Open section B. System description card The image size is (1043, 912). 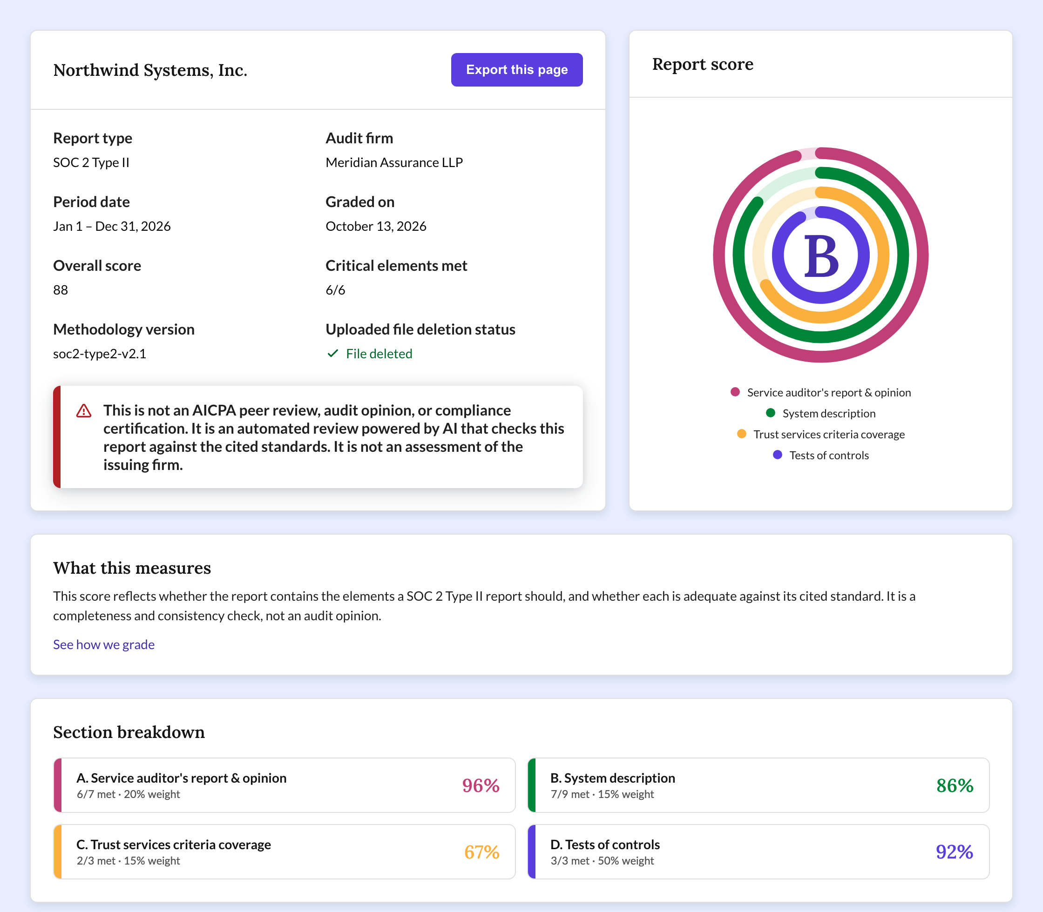[x=759, y=785]
